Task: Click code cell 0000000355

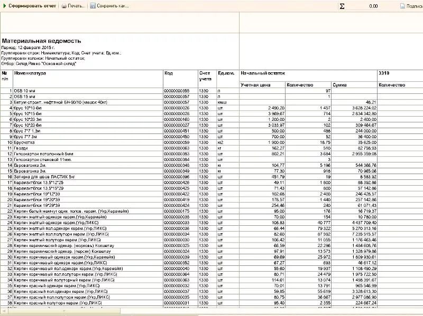Action: click(180, 91)
